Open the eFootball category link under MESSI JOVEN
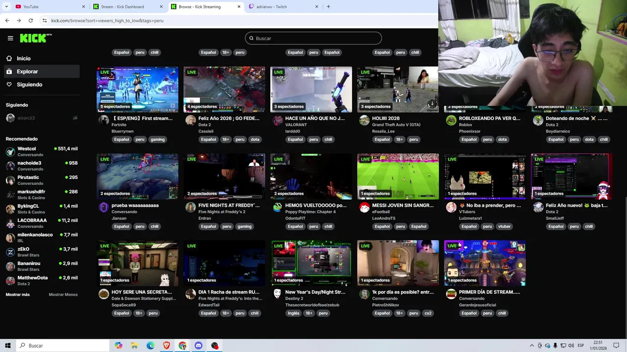627x352 pixels. [381, 212]
